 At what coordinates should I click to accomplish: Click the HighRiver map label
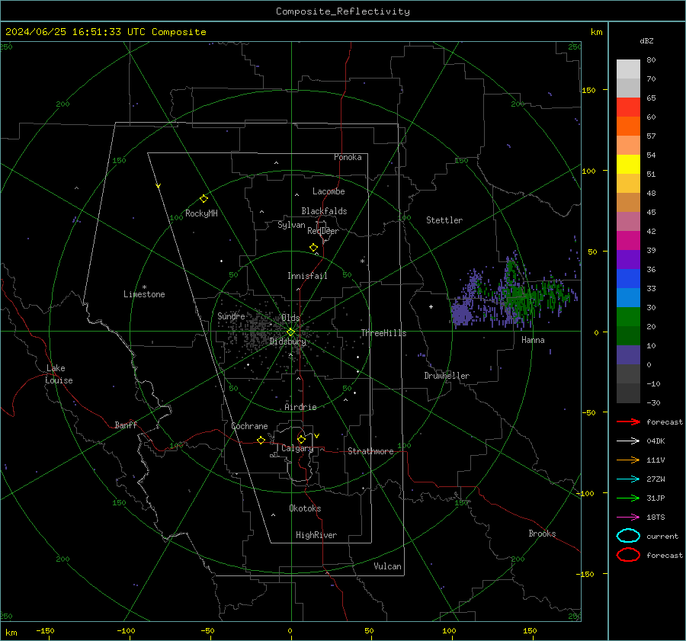pos(316,535)
